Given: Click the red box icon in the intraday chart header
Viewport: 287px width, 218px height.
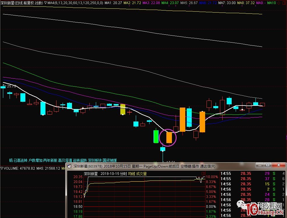Looking at the screenshot, I should coord(203,173).
